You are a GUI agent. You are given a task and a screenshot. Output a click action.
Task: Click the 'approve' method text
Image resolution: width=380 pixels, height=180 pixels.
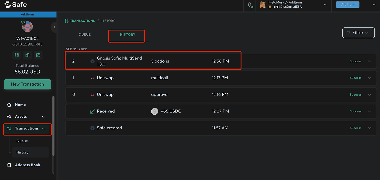pyautogui.click(x=159, y=95)
